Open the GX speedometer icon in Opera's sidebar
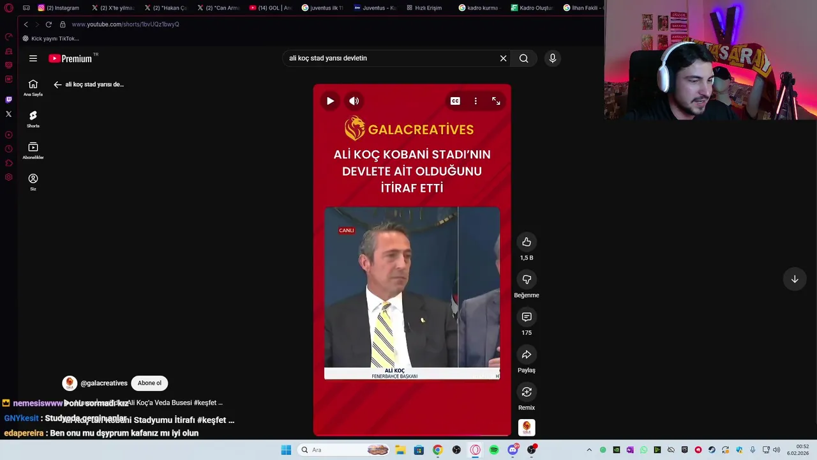The width and height of the screenshot is (817, 460). tap(8, 36)
